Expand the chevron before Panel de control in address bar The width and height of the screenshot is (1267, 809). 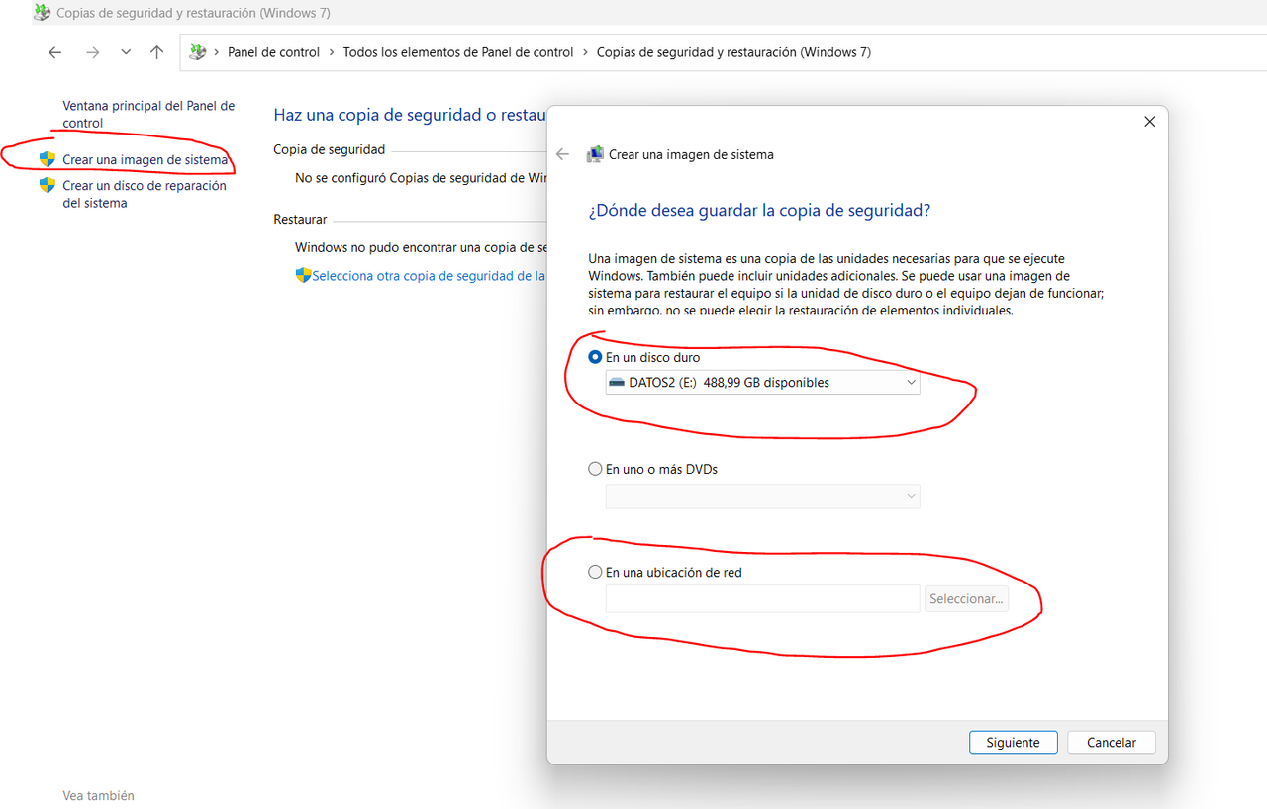click(217, 52)
